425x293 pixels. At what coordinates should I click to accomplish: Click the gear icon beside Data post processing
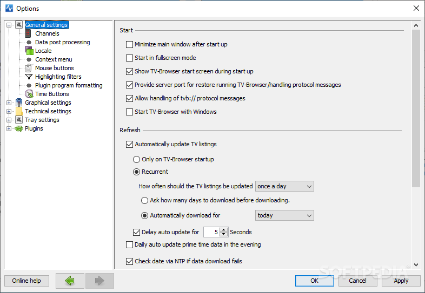[x=29, y=42]
